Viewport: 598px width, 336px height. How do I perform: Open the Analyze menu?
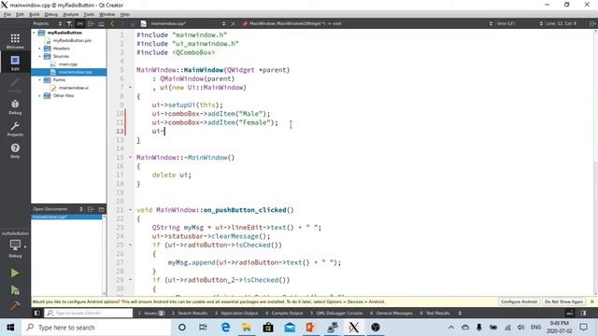click(x=71, y=15)
